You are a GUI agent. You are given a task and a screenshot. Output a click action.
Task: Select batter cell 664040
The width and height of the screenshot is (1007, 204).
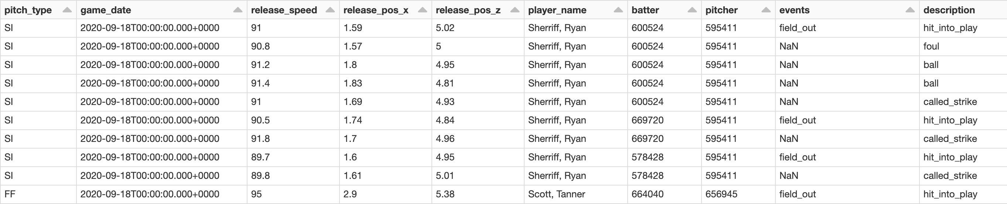coord(647,194)
